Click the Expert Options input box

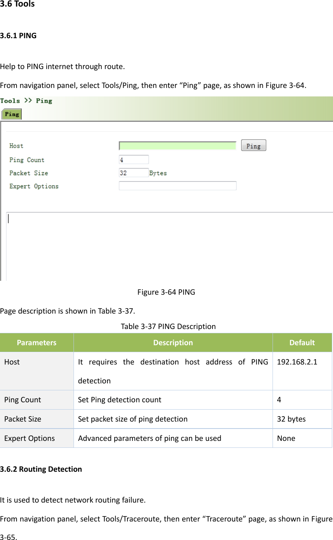(x=177, y=186)
